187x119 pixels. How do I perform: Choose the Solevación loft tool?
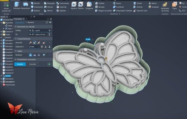coord(37,7)
